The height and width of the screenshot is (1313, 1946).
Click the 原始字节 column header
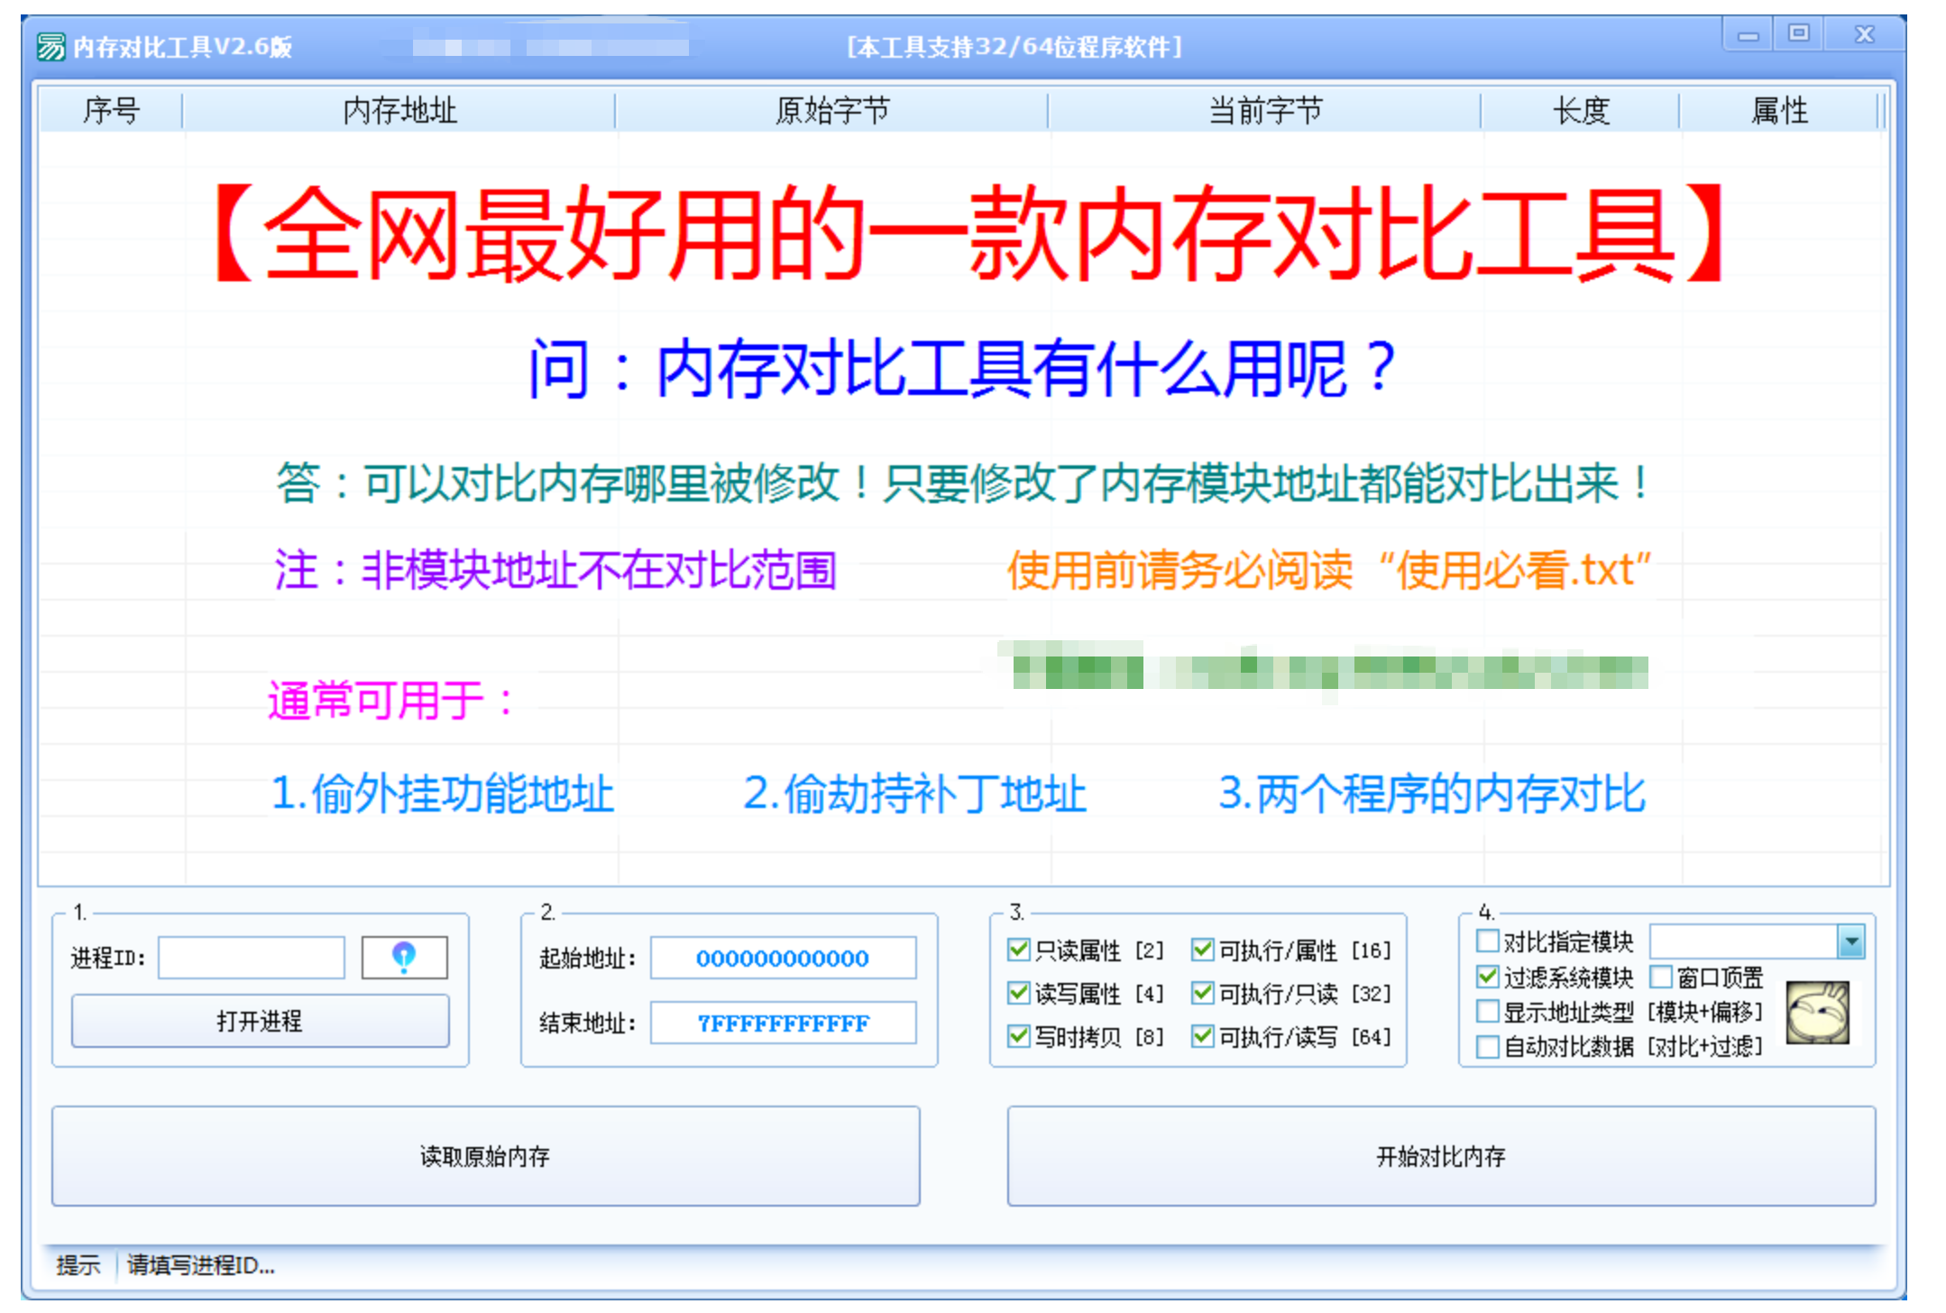tap(832, 110)
